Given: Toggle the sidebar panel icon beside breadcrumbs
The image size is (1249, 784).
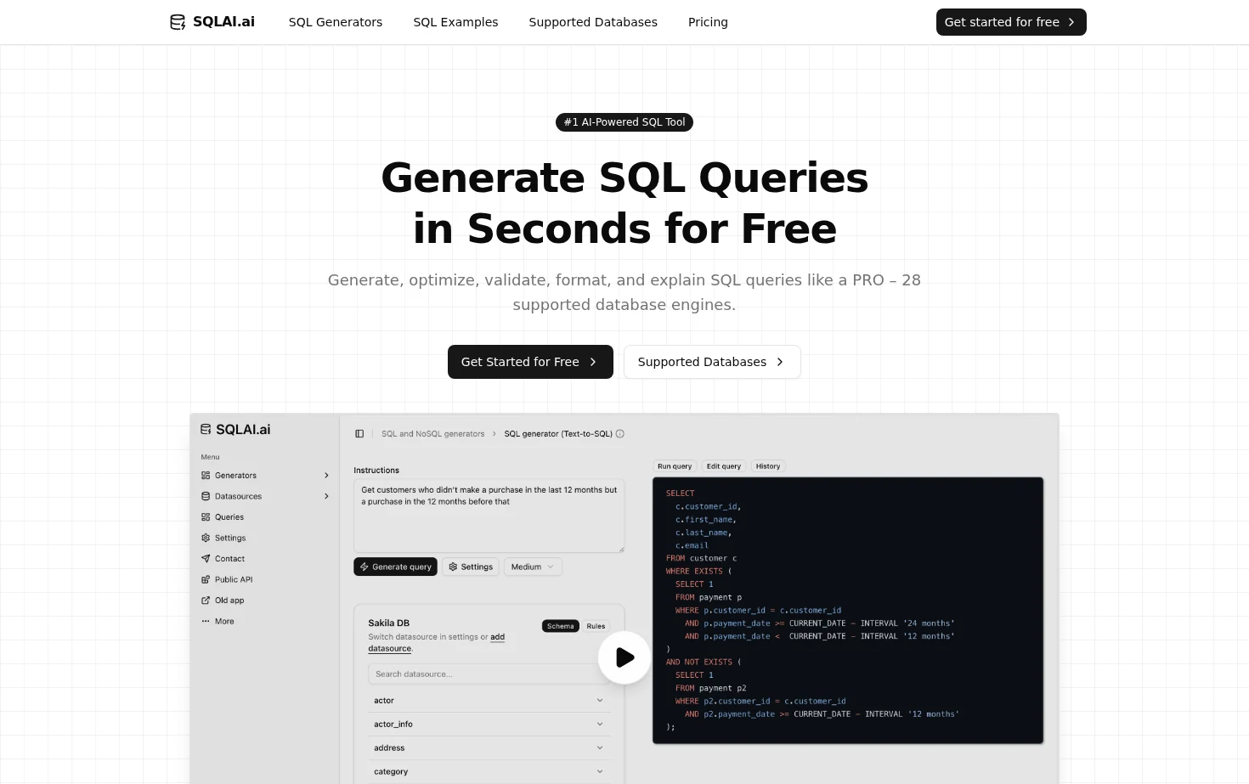Looking at the screenshot, I should pos(359,434).
